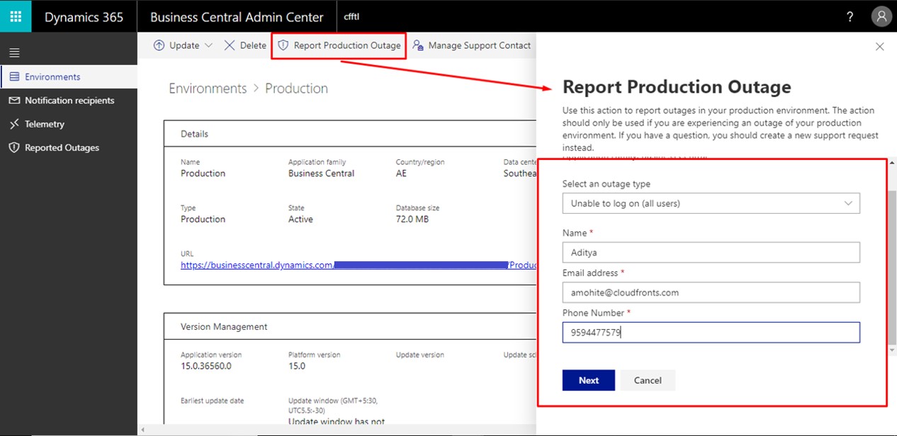Image resolution: width=897 pixels, height=436 pixels.
Task: Click the Manage Support Contact icon
Action: point(418,45)
